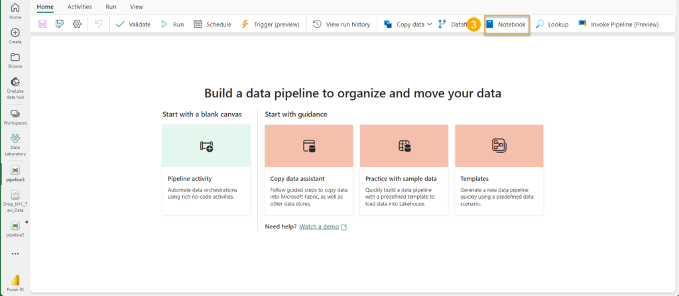Go to Home in sidebar

pos(15,11)
